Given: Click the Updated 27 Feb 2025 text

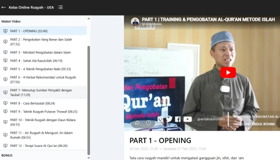Looking at the screenshot, I should (184, 149).
